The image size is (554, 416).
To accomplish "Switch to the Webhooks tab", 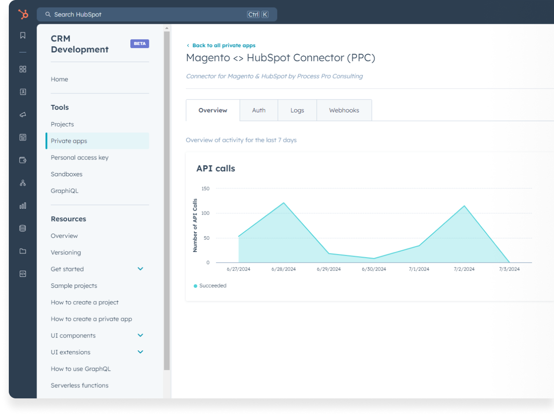I will click(x=344, y=110).
